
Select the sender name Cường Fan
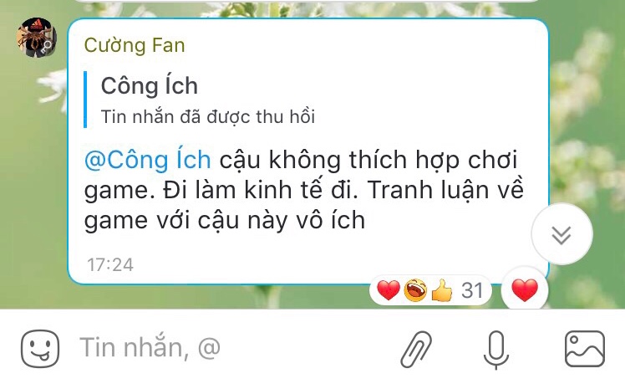[135, 45]
